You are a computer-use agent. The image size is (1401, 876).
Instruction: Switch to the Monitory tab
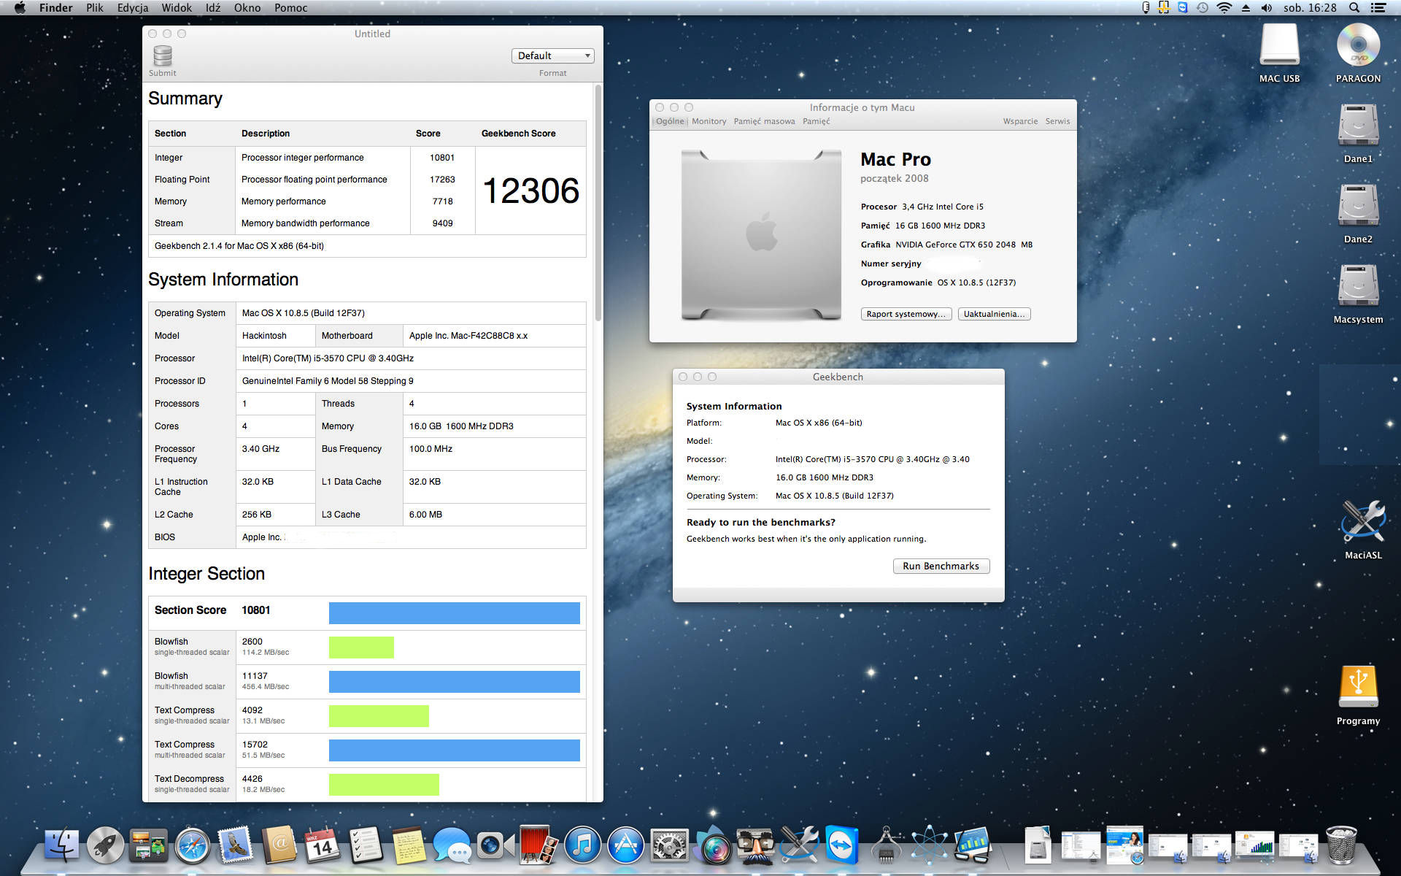tap(709, 121)
